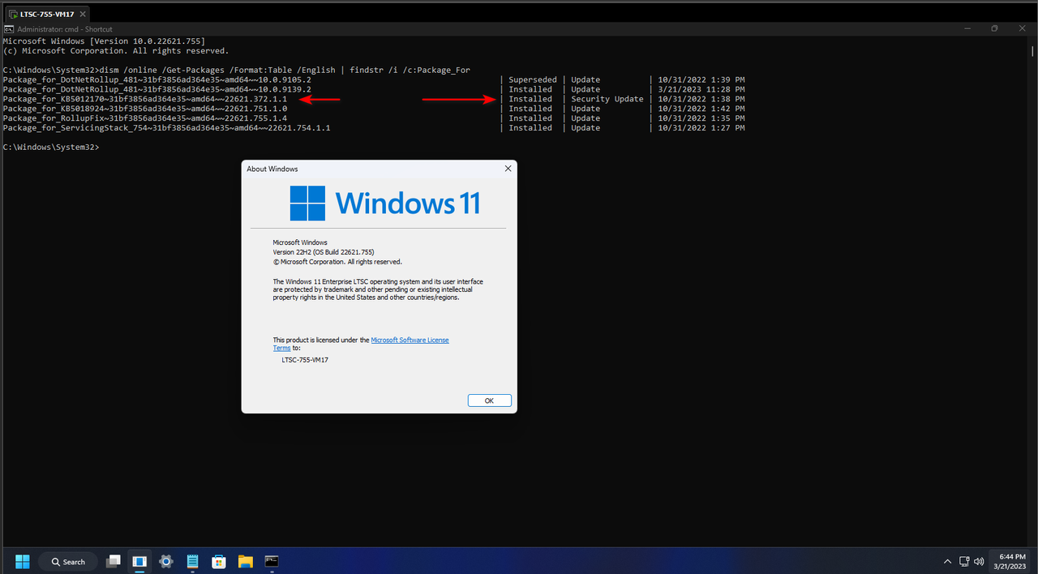Close the Administrator cmd window
This screenshot has height=574, width=1038.
tap(1023, 29)
